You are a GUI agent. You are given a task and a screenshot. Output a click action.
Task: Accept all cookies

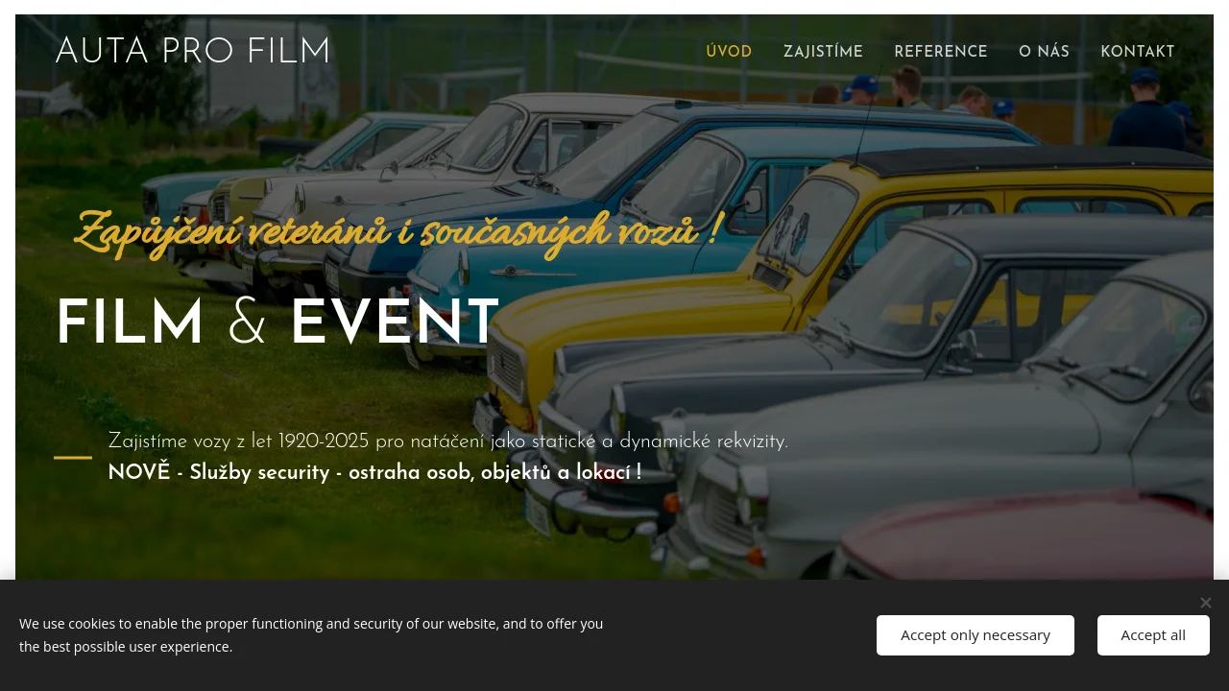click(1153, 635)
